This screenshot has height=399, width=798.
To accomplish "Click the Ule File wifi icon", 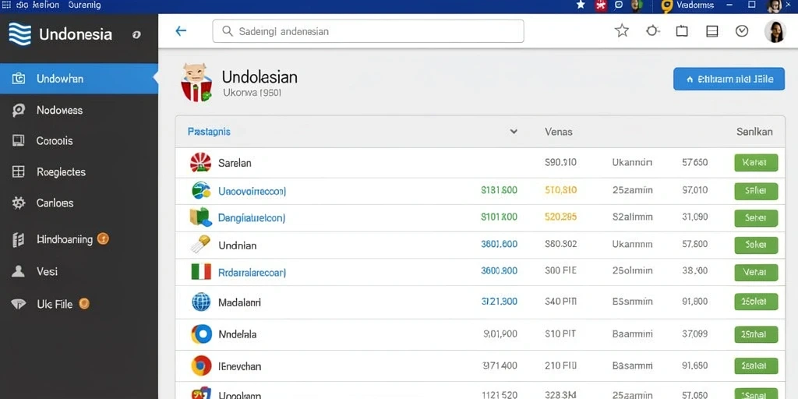I will click(x=19, y=305).
